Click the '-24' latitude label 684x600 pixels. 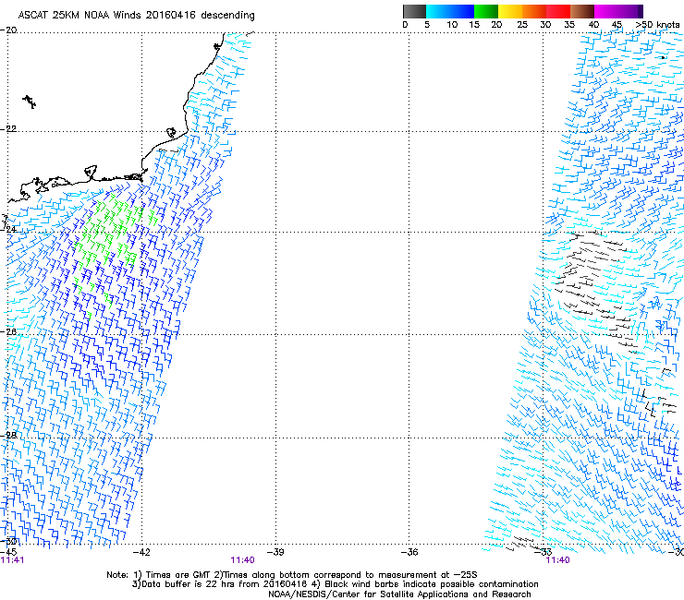pos(8,229)
